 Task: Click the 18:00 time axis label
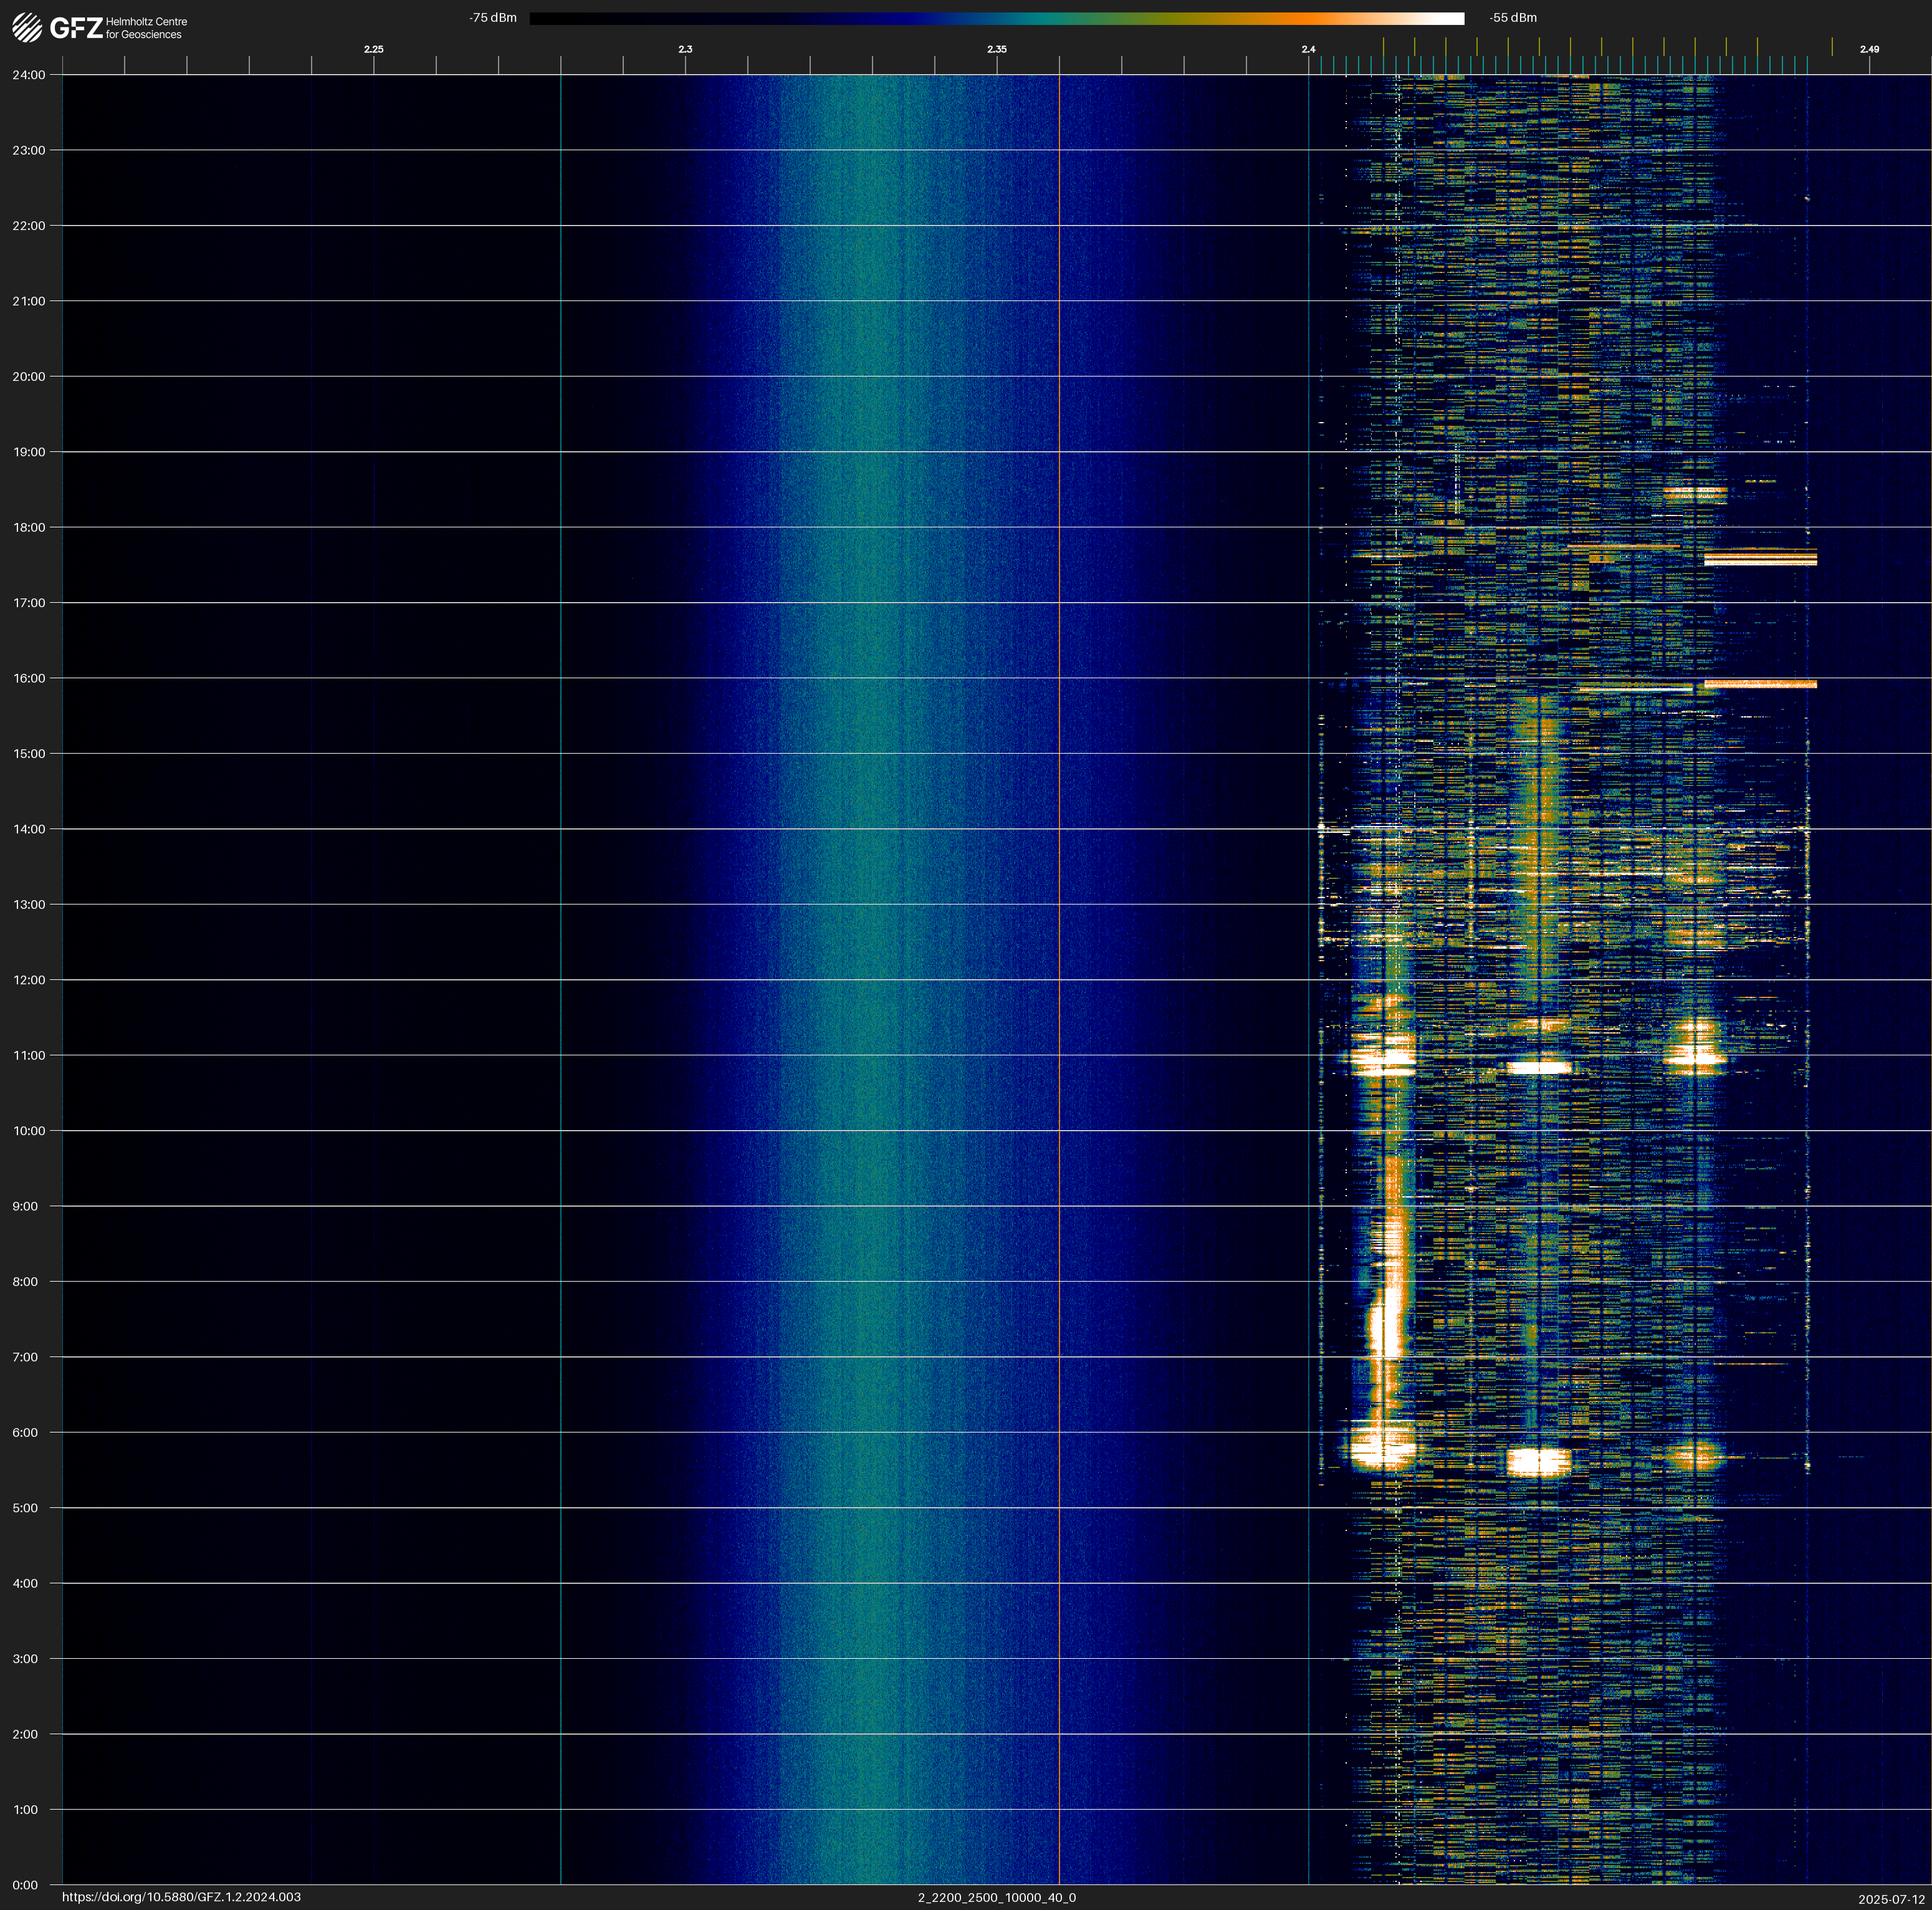[x=29, y=527]
